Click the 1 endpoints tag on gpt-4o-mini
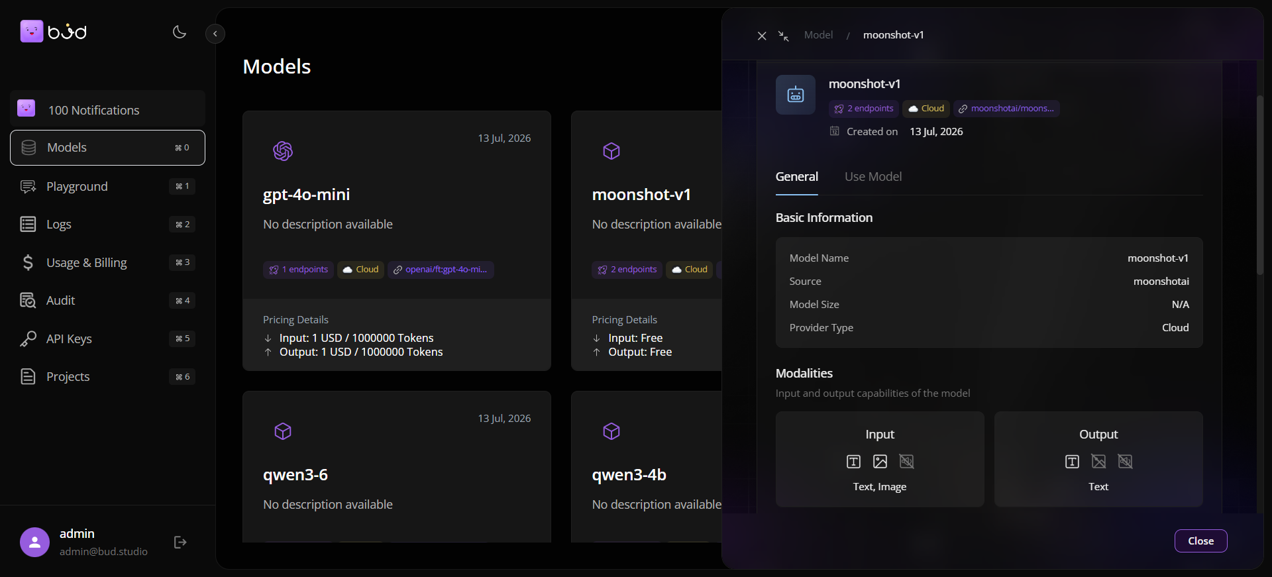Image resolution: width=1272 pixels, height=577 pixels. click(x=299, y=270)
